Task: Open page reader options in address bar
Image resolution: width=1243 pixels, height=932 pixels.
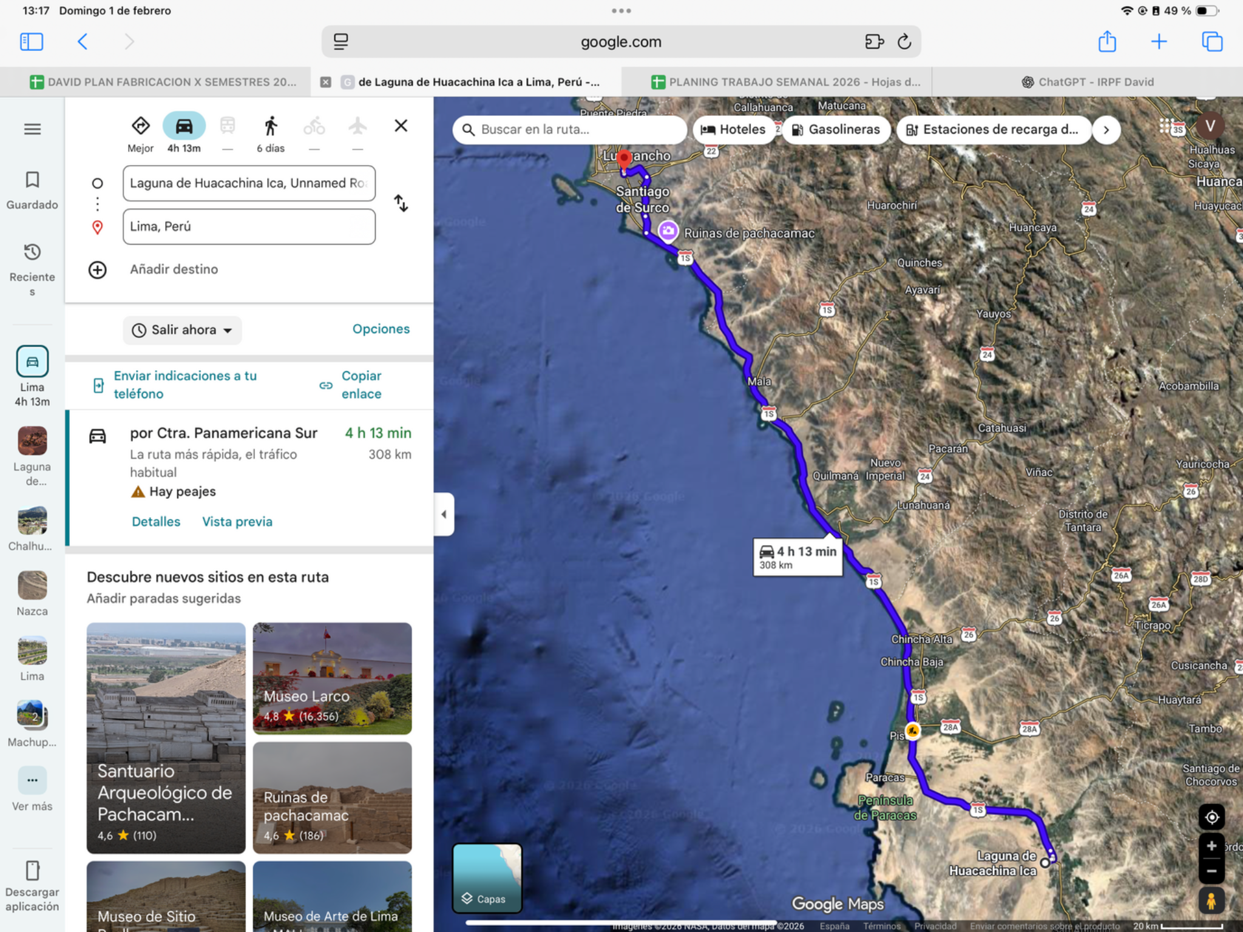Action: (x=341, y=42)
